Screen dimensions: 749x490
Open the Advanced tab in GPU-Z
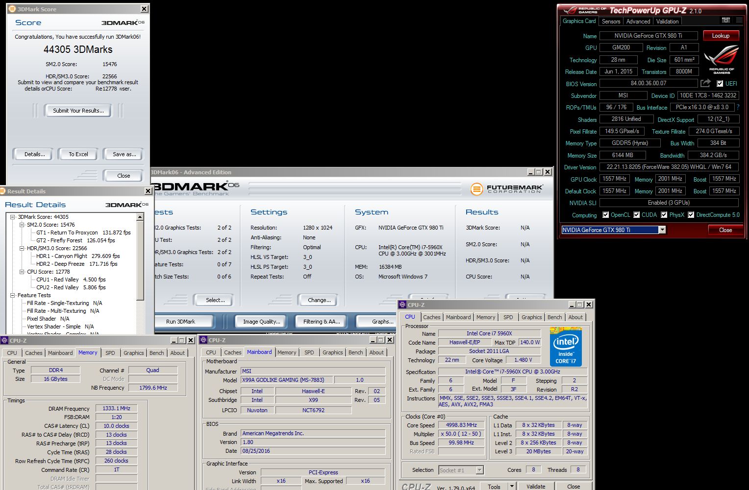638,22
